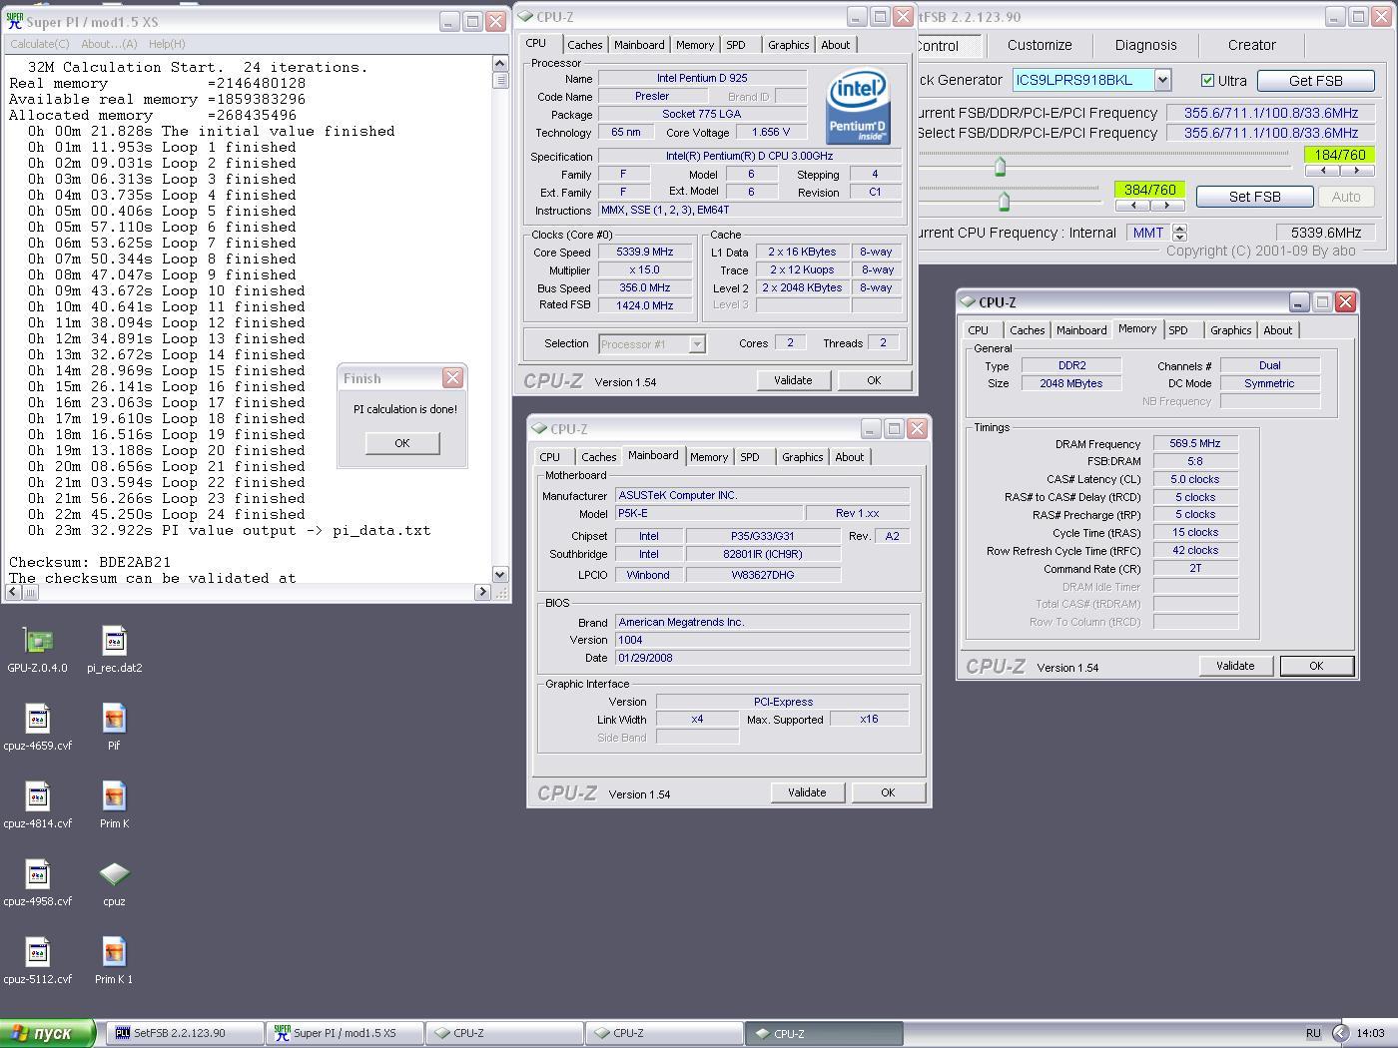This screenshot has height=1048, width=1398.
Task: Click Validate in Memory CPU-Z window
Action: click(x=1235, y=666)
